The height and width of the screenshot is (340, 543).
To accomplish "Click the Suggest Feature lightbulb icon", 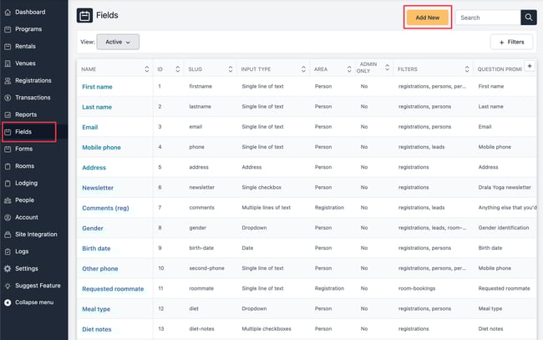I will click(8, 286).
